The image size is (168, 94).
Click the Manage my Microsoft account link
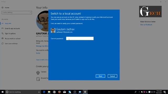coord(42,46)
